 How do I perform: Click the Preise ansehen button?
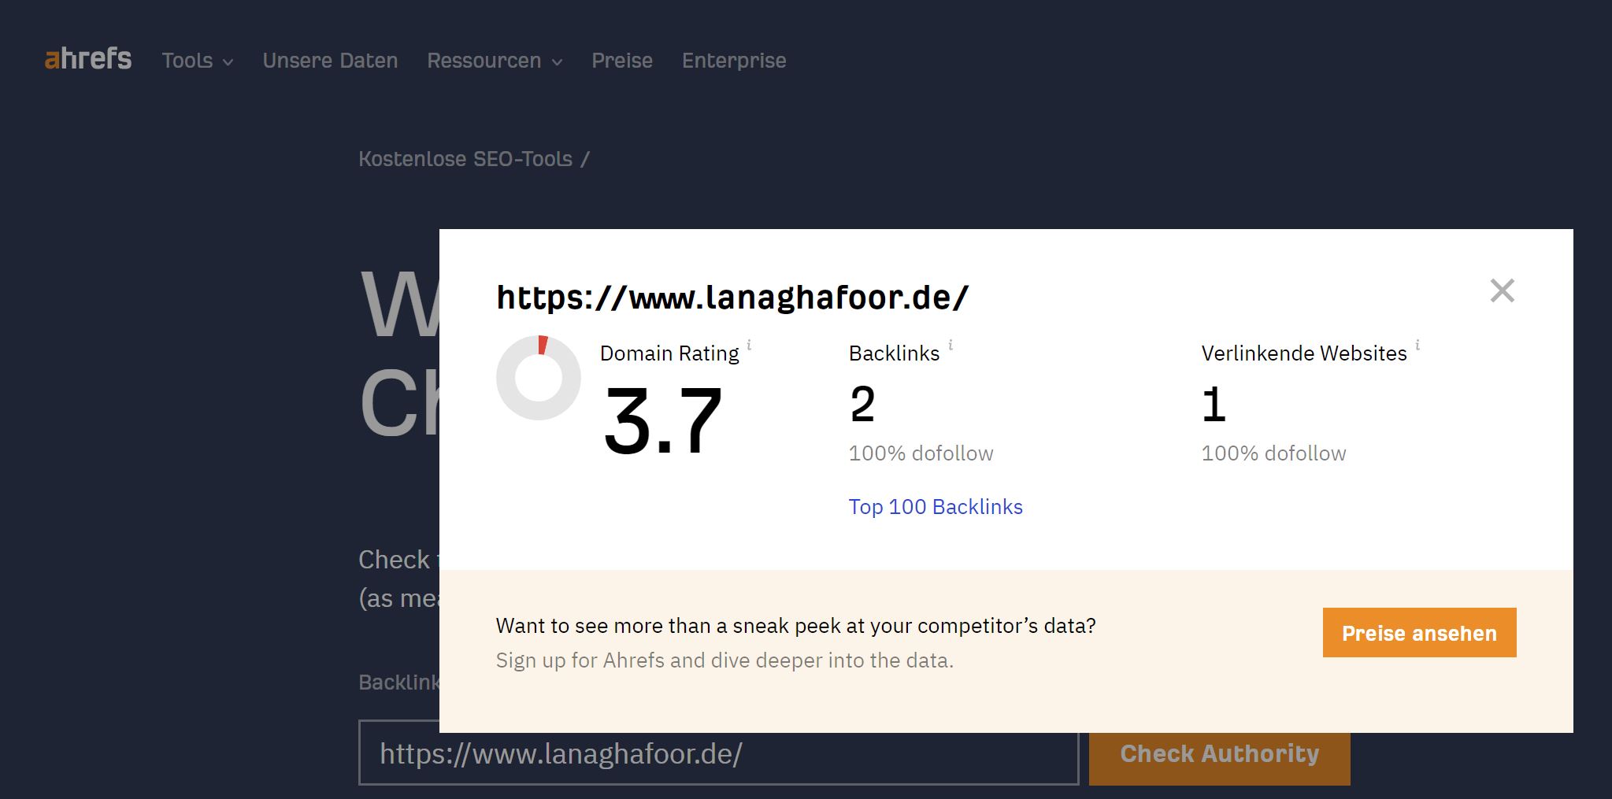click(x=1419, y=633)
